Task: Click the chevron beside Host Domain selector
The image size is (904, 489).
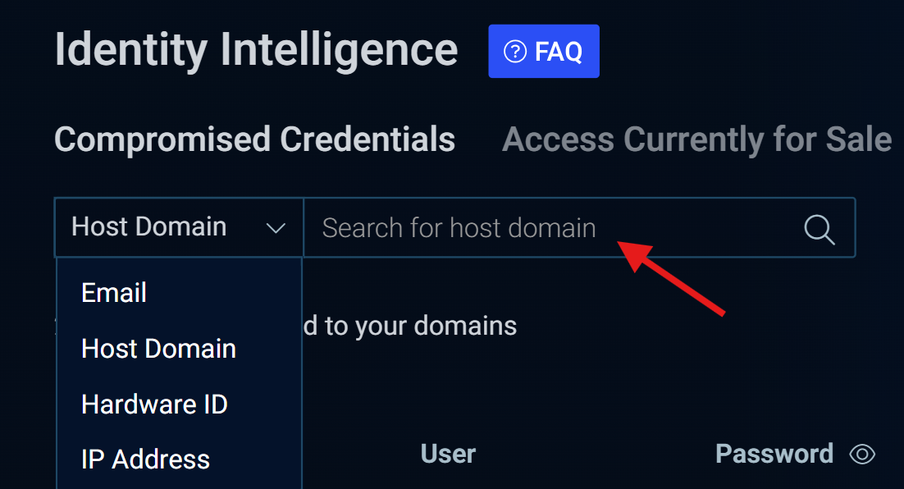Action: pos(275,228)
